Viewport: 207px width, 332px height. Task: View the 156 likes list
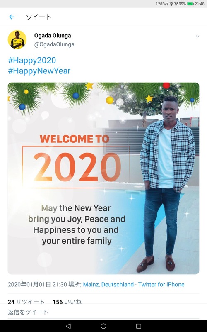[67, 302]
